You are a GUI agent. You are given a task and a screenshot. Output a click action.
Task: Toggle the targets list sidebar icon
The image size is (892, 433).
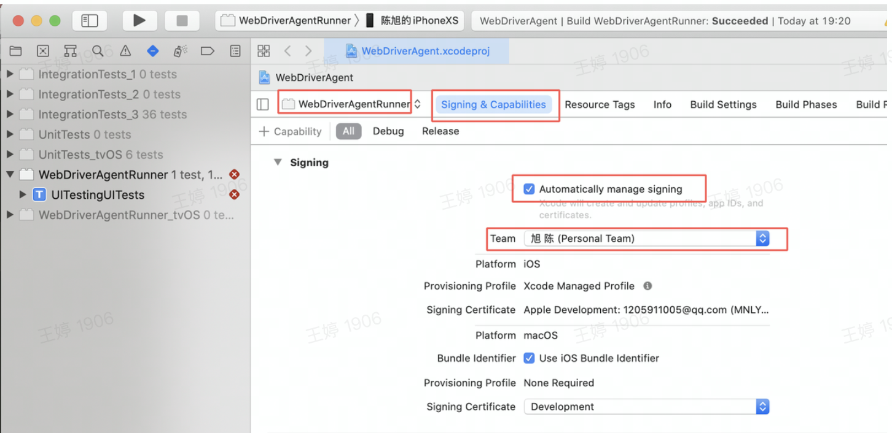(263, 104)
